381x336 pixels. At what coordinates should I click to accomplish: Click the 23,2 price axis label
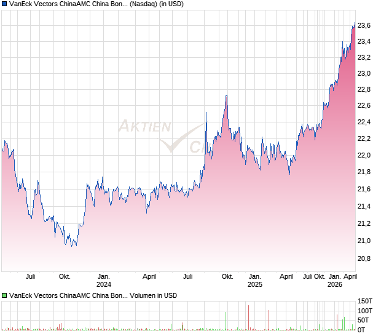click(x=364, y=57)
